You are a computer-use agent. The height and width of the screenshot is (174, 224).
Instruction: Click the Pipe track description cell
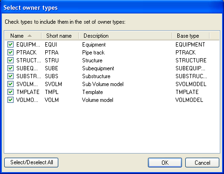point(93,53)
